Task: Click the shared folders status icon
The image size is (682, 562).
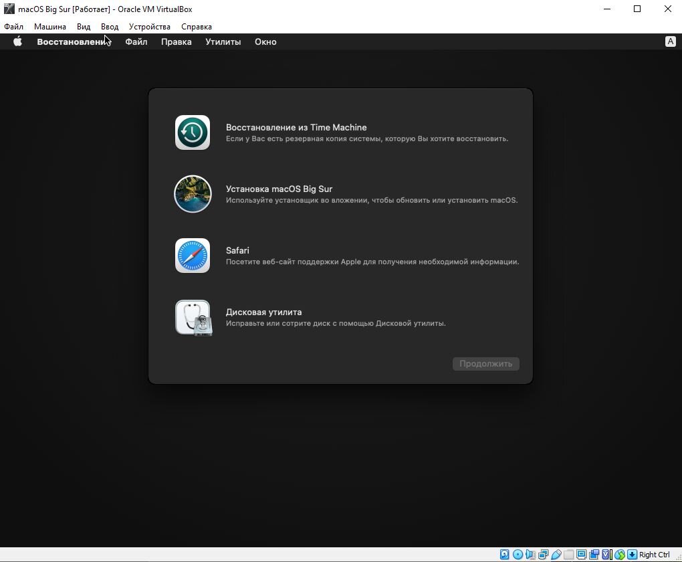Action: tap(568, 554)
